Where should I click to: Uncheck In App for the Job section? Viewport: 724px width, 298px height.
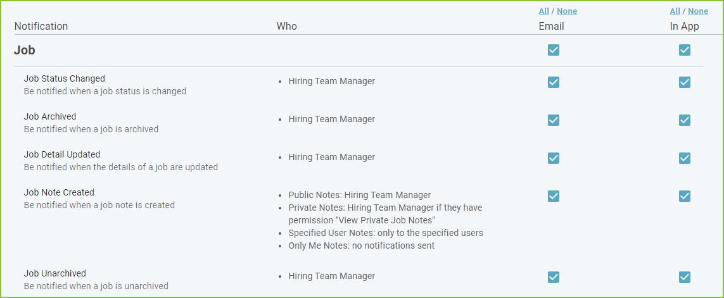point(684,50)
